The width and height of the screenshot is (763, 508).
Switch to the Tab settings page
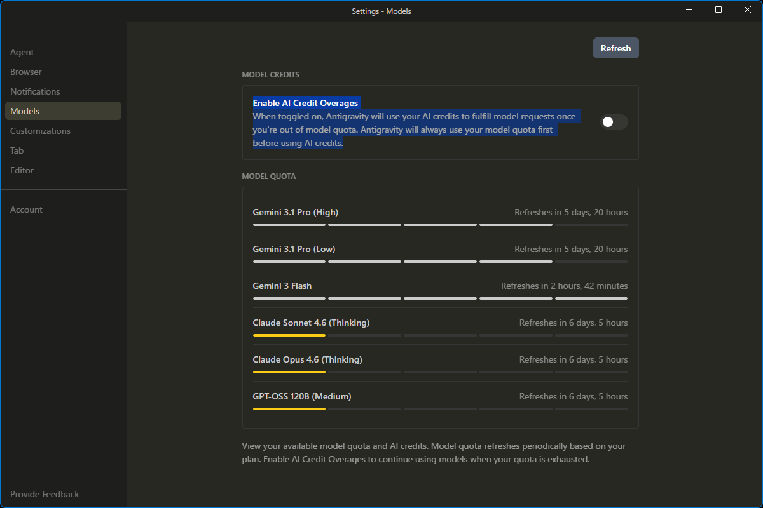[x=17, y=150]
